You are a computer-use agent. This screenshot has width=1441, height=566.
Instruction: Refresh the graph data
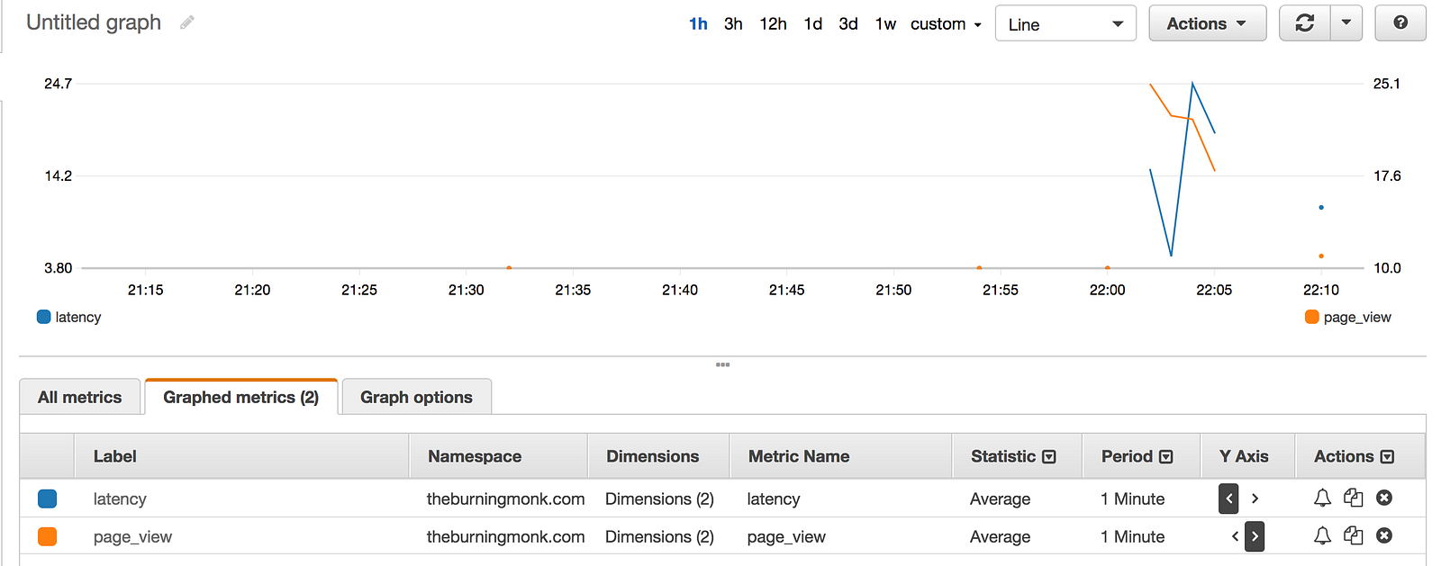pos(1304,23)
